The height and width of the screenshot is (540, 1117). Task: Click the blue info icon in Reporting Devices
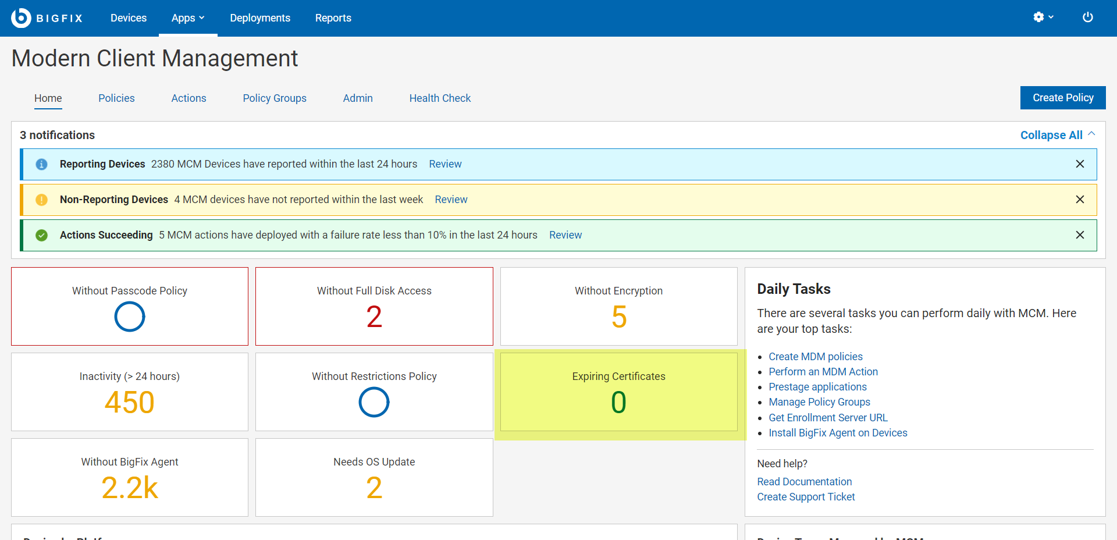[x=42, y=164]
